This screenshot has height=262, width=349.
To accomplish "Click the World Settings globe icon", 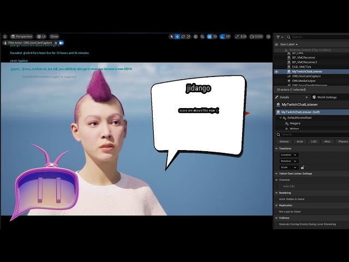I will point(314,97).
